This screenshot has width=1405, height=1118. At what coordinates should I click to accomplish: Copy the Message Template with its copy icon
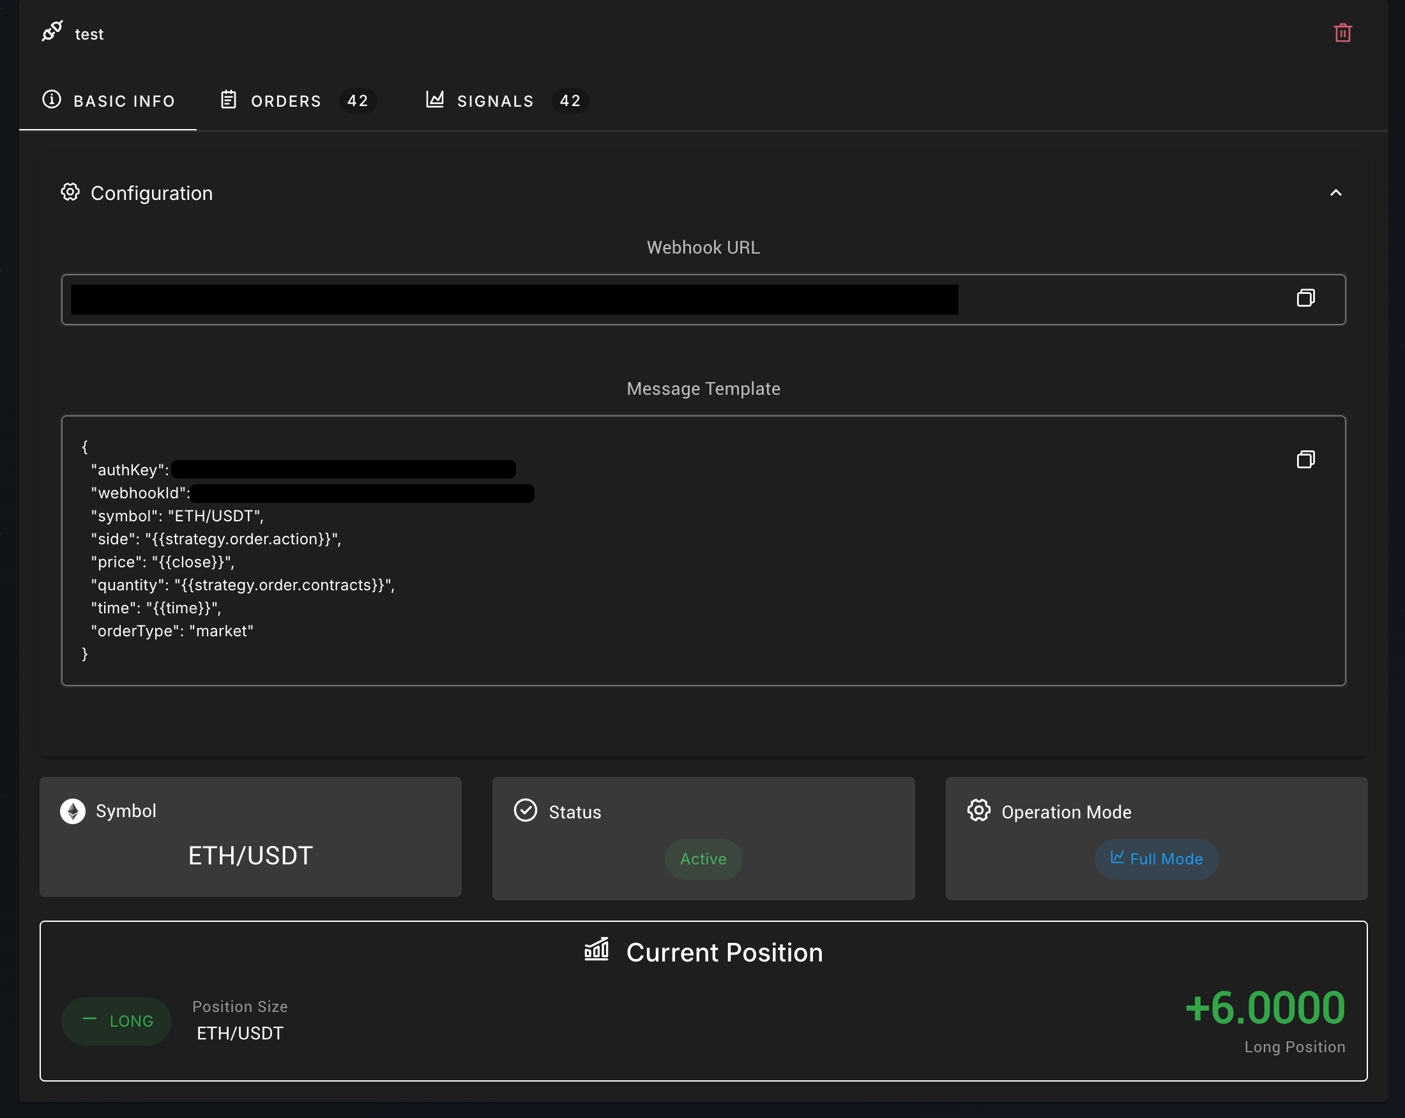tap(1307, 459)
